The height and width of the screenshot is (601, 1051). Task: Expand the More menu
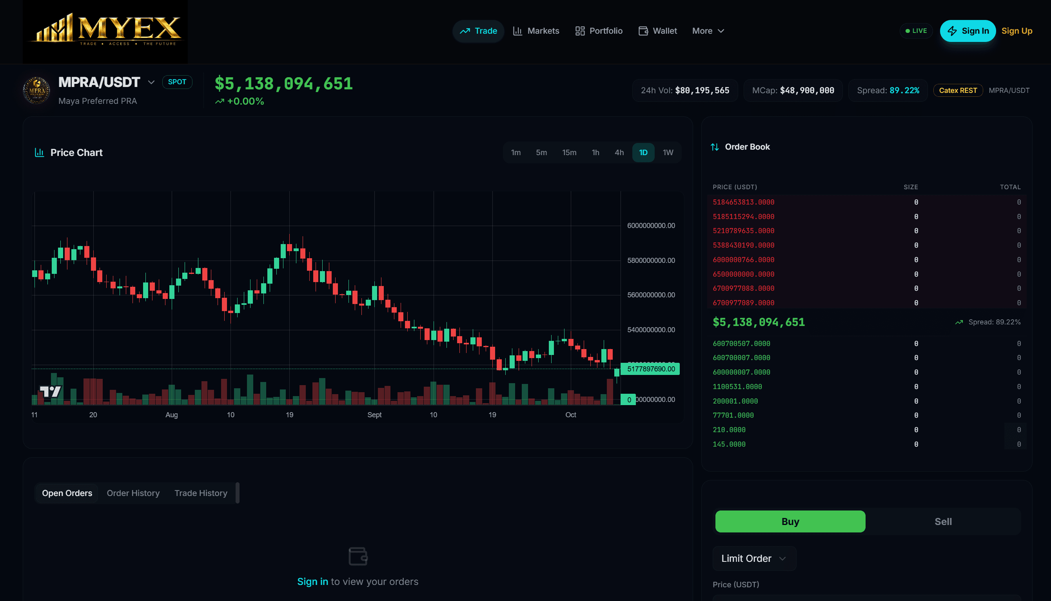pos(708,31)
